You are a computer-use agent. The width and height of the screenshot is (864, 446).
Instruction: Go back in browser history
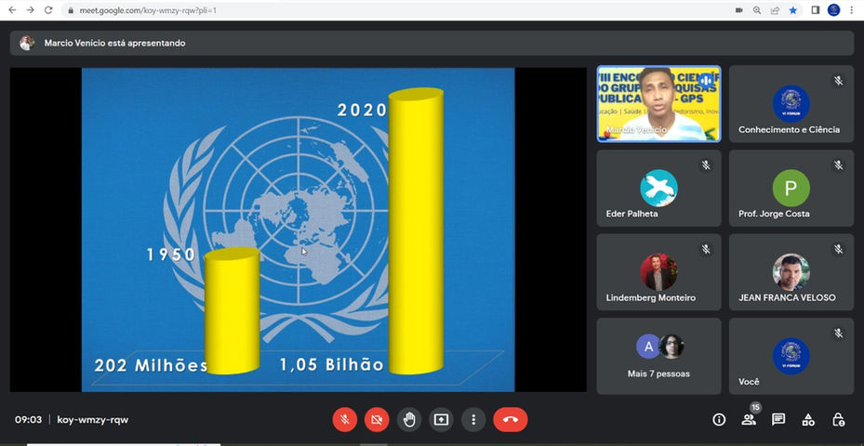pyautogui.click(x=13, y=10)
